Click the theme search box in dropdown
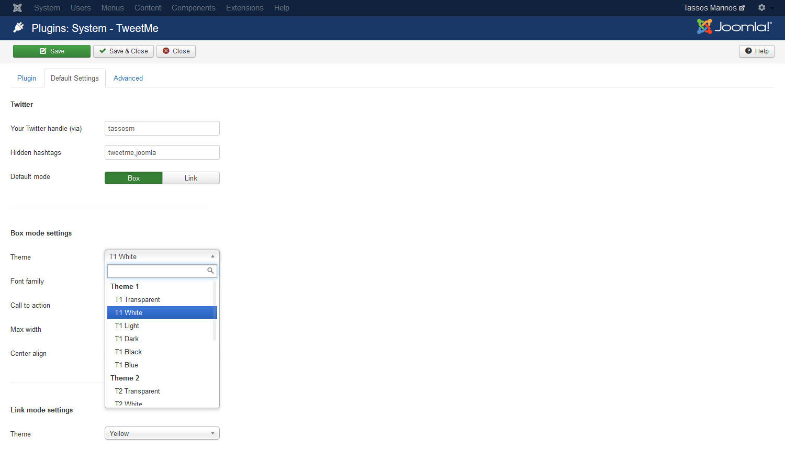The image size is (785, 471). 162,271
